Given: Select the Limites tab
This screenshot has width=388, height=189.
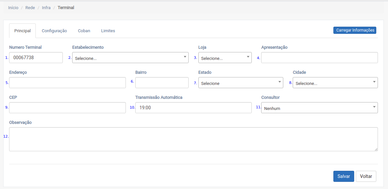Looking at the screenshot, I should click(108, 31).
